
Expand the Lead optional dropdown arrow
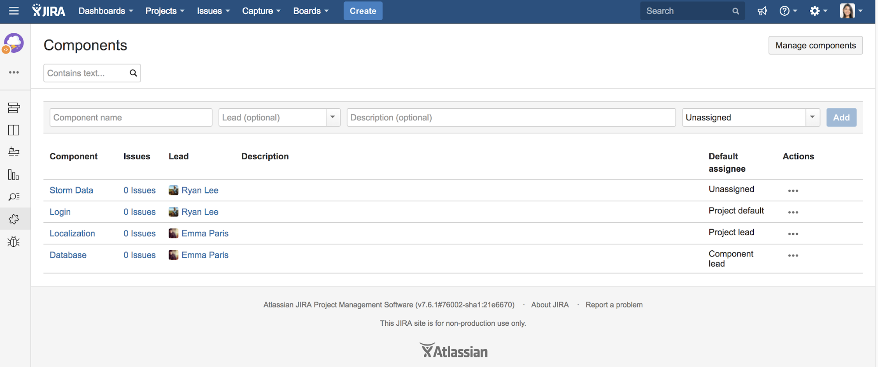pyautogui.click(x=332, y=117)
